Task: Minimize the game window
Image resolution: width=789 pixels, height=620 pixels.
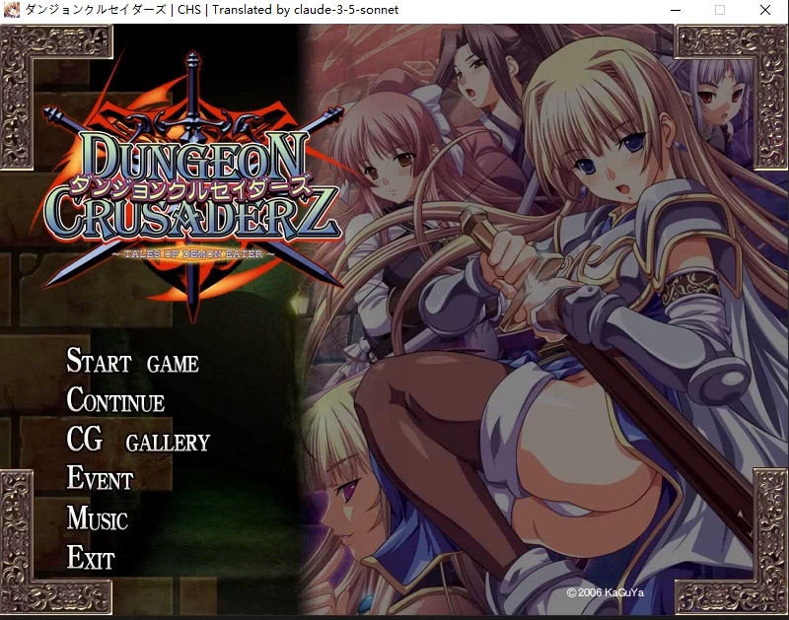Action: click(x=674, y=10)
